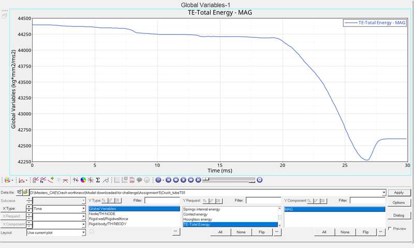Enable the Preview checkbox
The width and height of the screenshot is (414, 248).
[x=390, y=228]
